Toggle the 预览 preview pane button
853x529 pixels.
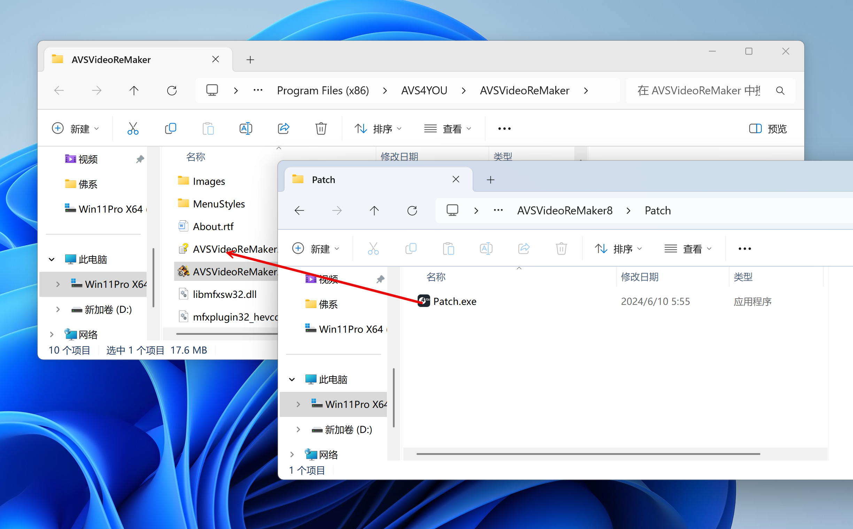(x=768, y=128)
